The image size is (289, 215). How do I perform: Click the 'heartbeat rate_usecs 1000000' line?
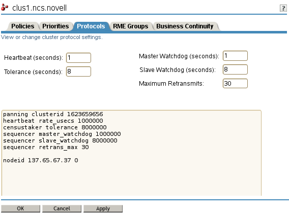click(53, 121)
